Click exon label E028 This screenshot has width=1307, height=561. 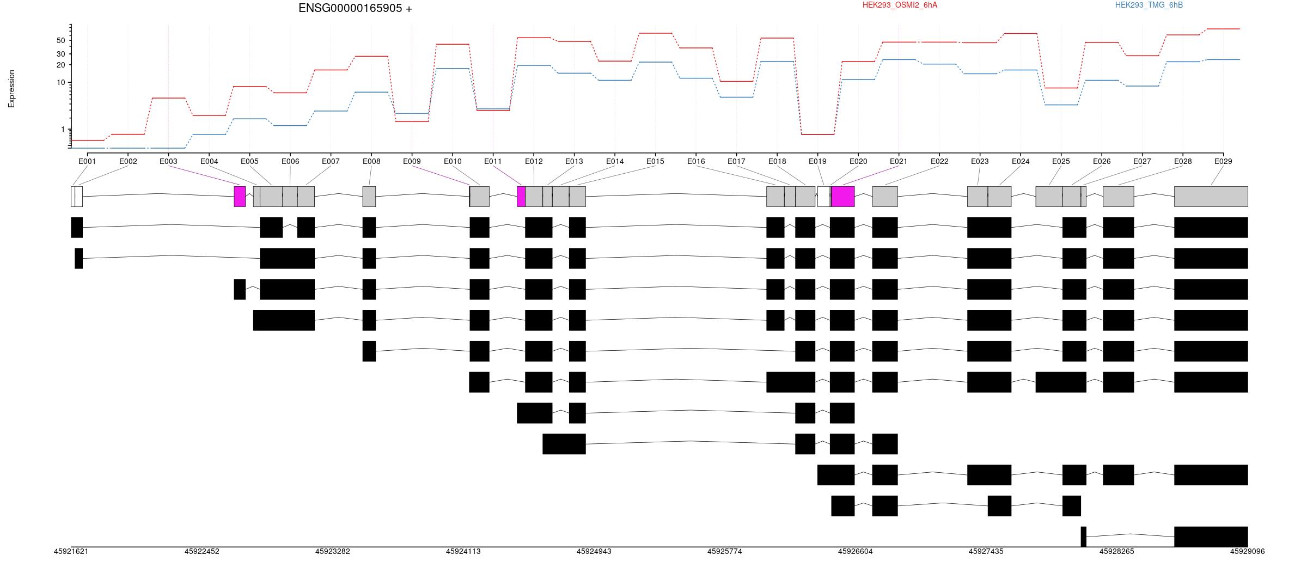[x=1183, y=161]
